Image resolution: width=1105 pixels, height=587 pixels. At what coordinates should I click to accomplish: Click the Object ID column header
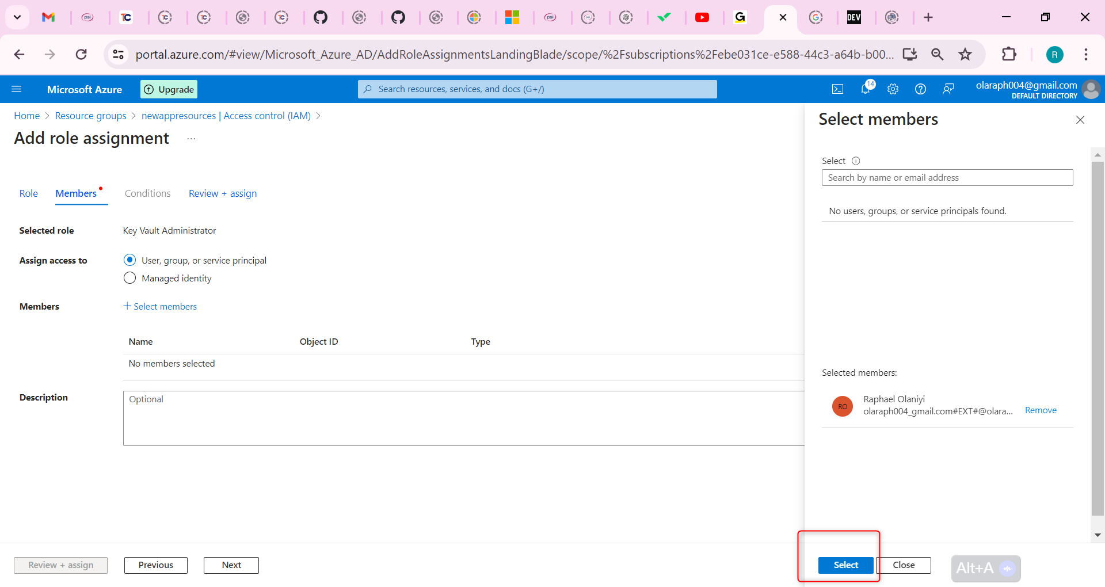319,341
